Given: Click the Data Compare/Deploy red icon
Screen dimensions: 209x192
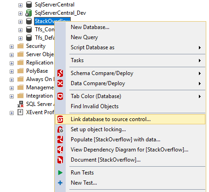Looking at the screenshot, I should tap(60, 83).
